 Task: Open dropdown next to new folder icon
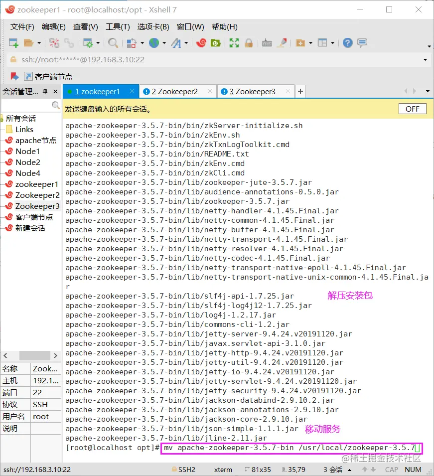(x=310, y=43)
